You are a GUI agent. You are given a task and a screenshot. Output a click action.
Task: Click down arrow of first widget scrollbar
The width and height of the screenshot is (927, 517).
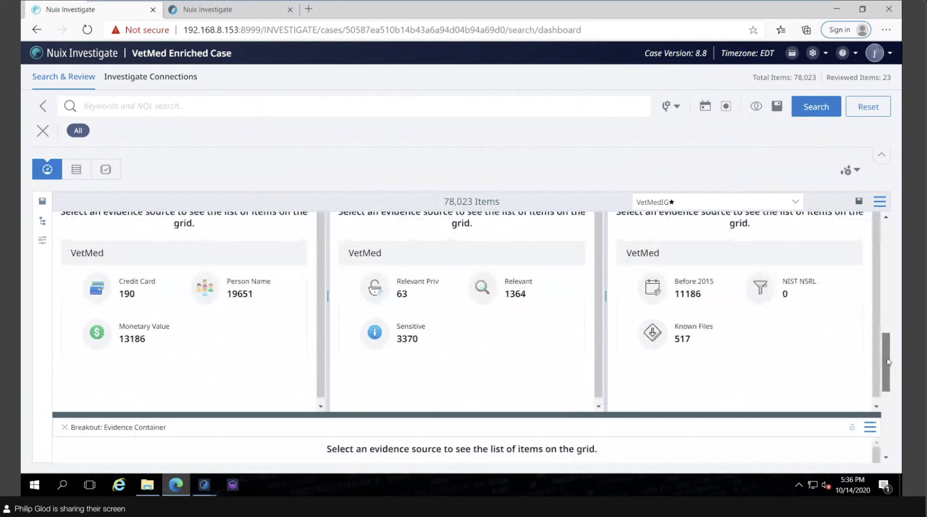[321, 406]
